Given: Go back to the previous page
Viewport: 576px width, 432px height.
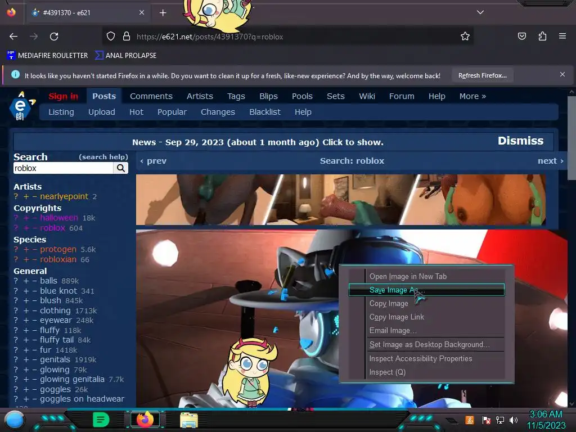Looking at the screenshot, I should click(x=13, y=37).
